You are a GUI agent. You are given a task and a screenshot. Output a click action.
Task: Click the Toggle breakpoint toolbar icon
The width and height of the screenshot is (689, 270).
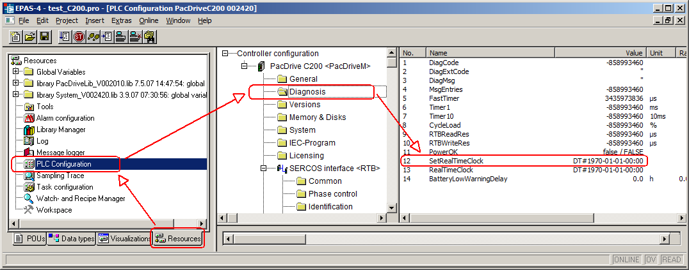(107, 36)
